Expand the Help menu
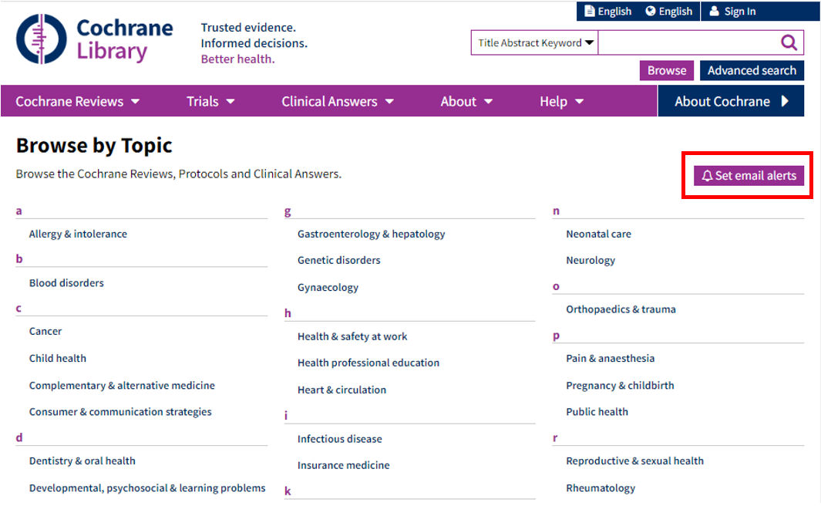 (x=561, y=101)
